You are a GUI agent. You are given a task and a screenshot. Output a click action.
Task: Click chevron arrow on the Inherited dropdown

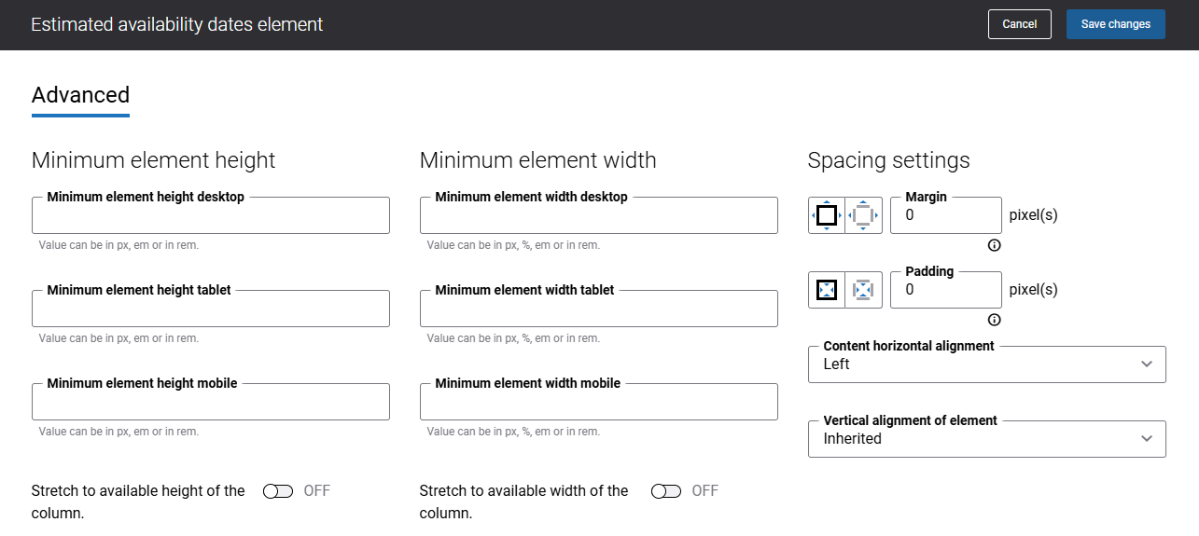(x=1147, y=439)
